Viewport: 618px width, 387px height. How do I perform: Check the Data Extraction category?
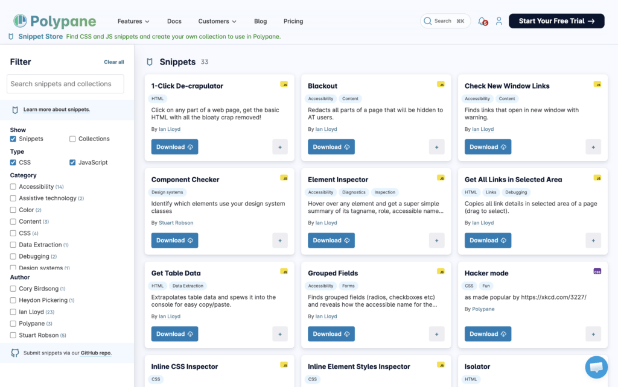(13, 245)
